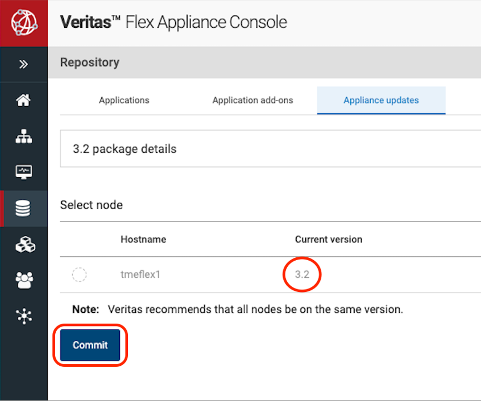Switch to the Applications tab
481x401 pixels.
(x=124, y=101)
